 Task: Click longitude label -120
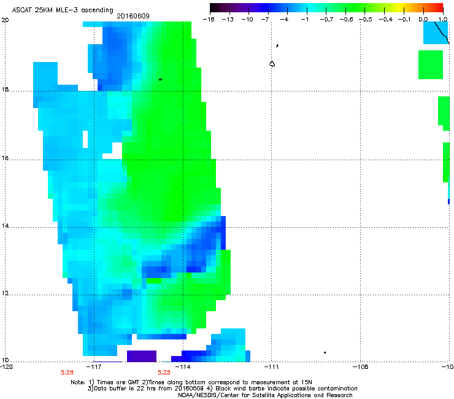tap(6, 367)
